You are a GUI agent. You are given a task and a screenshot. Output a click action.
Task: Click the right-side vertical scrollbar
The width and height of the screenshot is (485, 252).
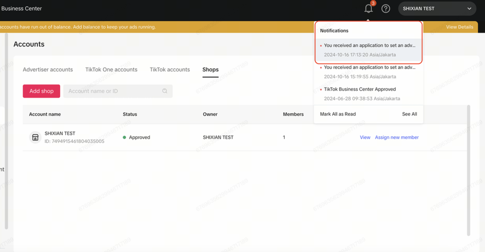(467, 171)
